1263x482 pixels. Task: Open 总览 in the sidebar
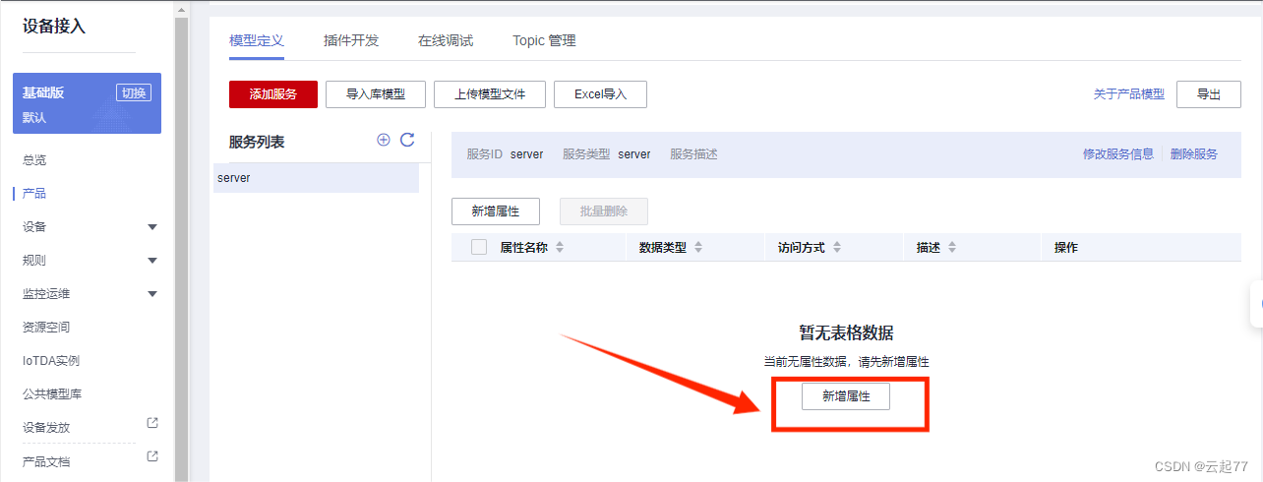pyautogui.click(x=34, y=160)
